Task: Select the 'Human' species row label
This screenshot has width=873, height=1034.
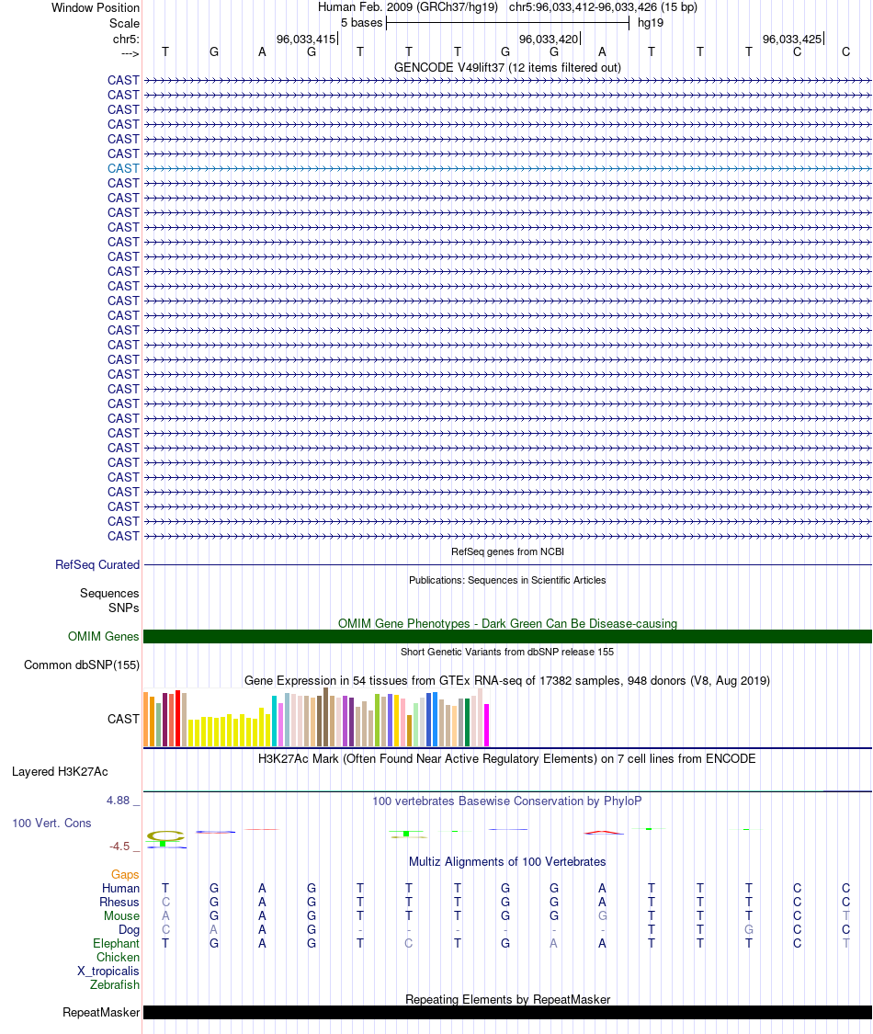Action: [x=120, y=888]
